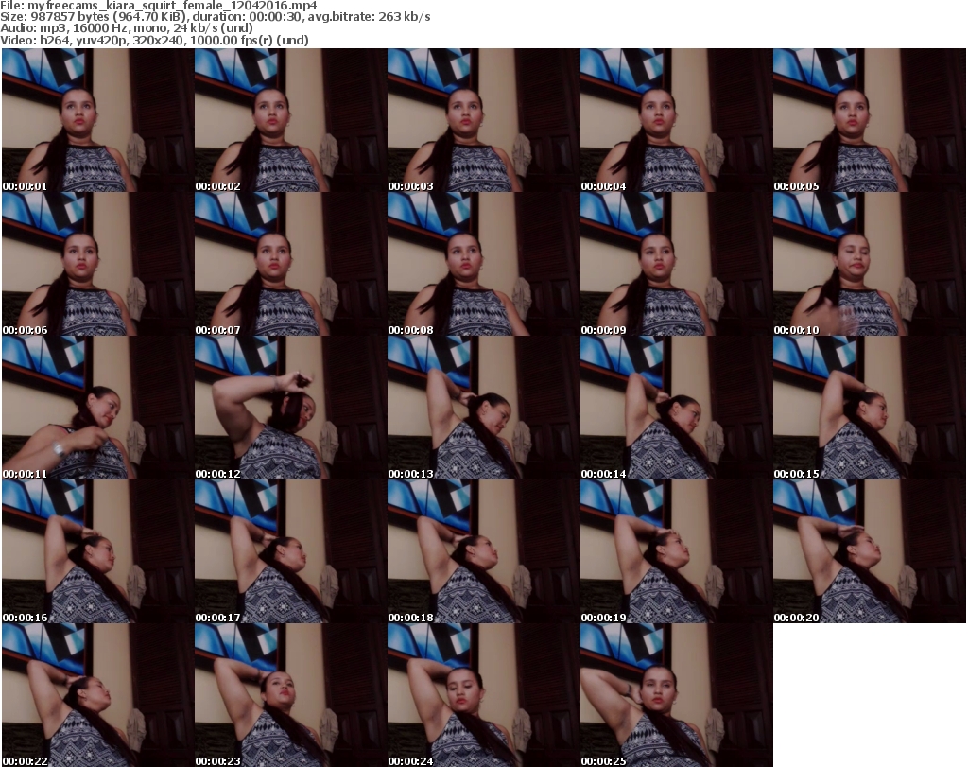The height and width of the screenshot is (767, 968).
Task: Click the 'Audio: mp3, 16000 Hz' info line
Action: click(127, 28)
